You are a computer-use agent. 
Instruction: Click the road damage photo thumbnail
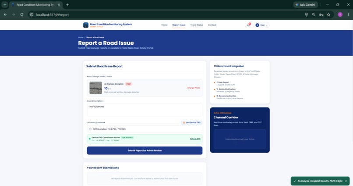click(95, 88)
